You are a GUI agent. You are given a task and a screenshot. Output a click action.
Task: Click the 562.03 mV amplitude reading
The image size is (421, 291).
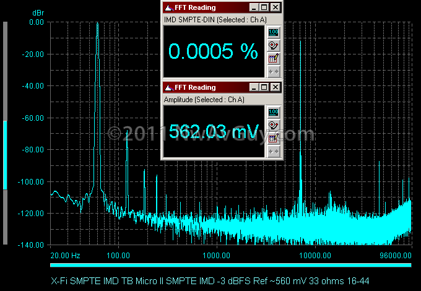click(x=214, y=131)
